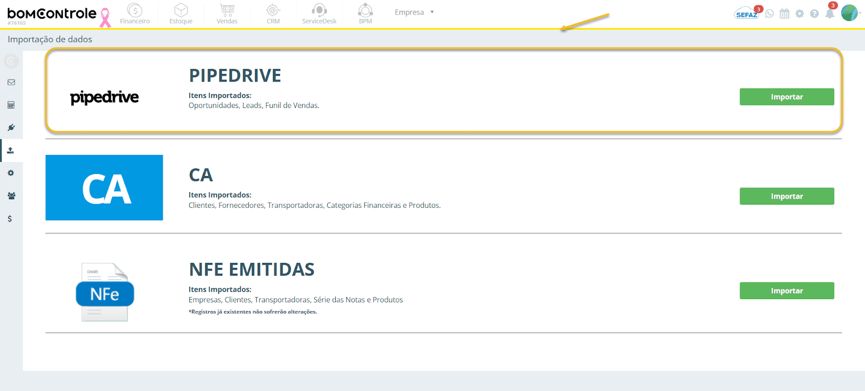Click the dollar sign icon in sidebar
The height and width of the screenshot is (391, 865).
(10, 219)
